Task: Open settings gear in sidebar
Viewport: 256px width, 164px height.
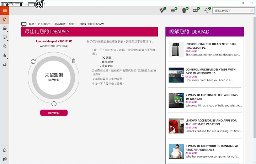Action: (5, 150)
